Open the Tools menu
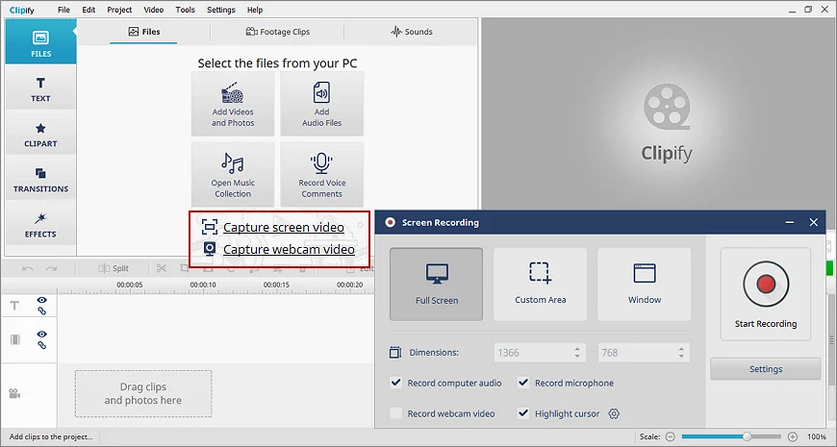This screenshot has width=837, height=447. click(x=186, y=10)
